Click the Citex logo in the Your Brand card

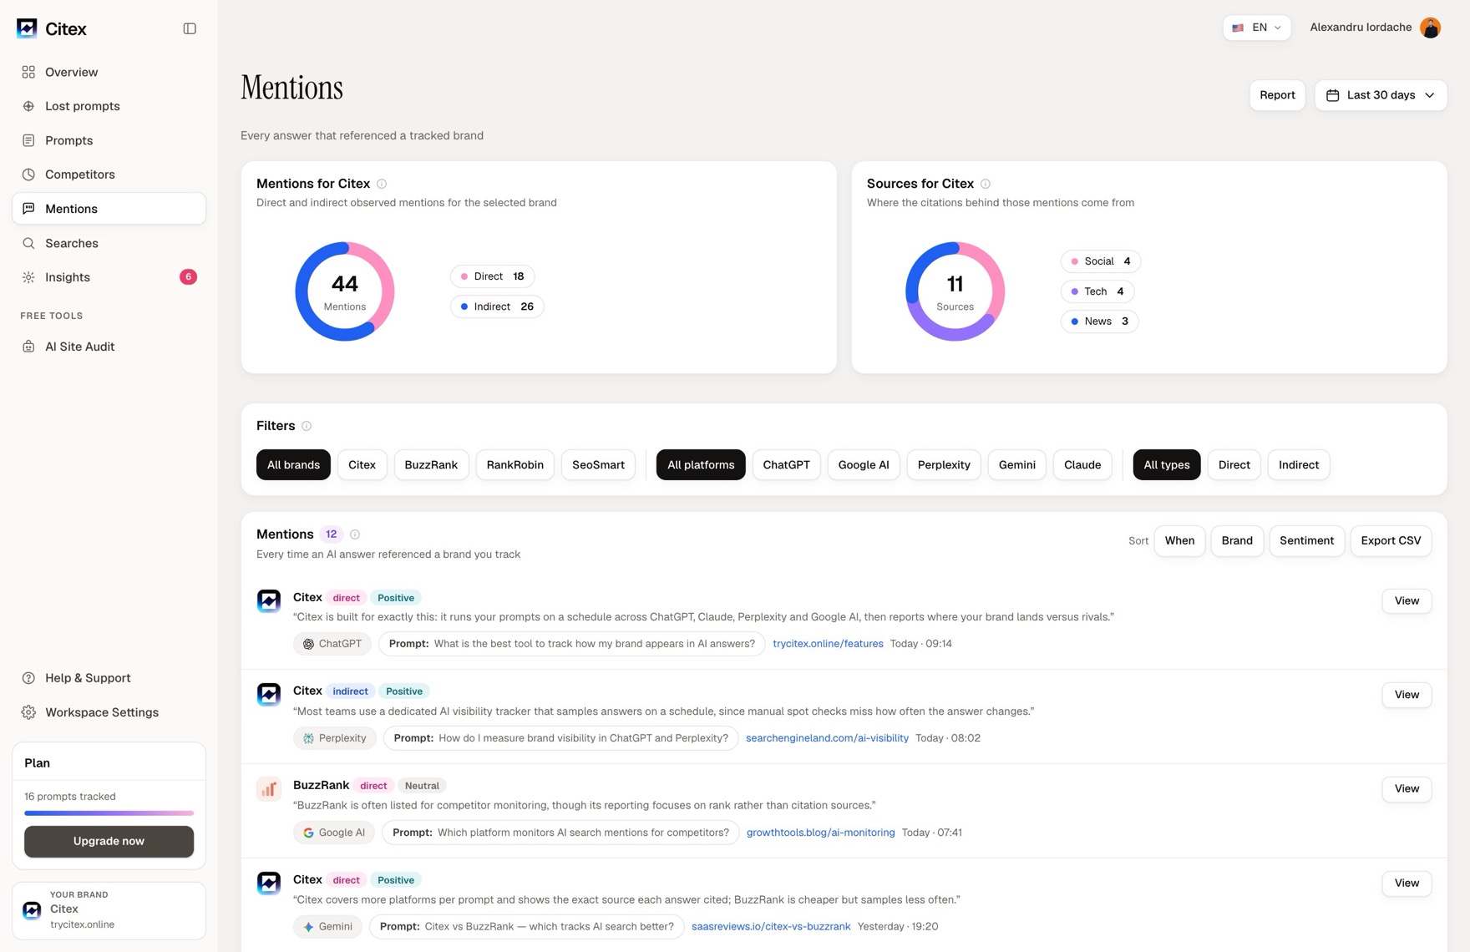point(32,910)
